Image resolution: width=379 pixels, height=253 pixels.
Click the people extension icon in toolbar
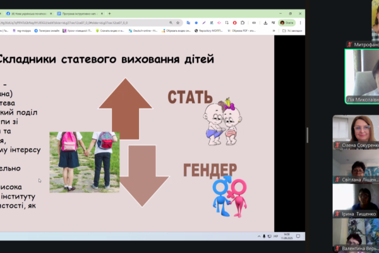[212, 23]
